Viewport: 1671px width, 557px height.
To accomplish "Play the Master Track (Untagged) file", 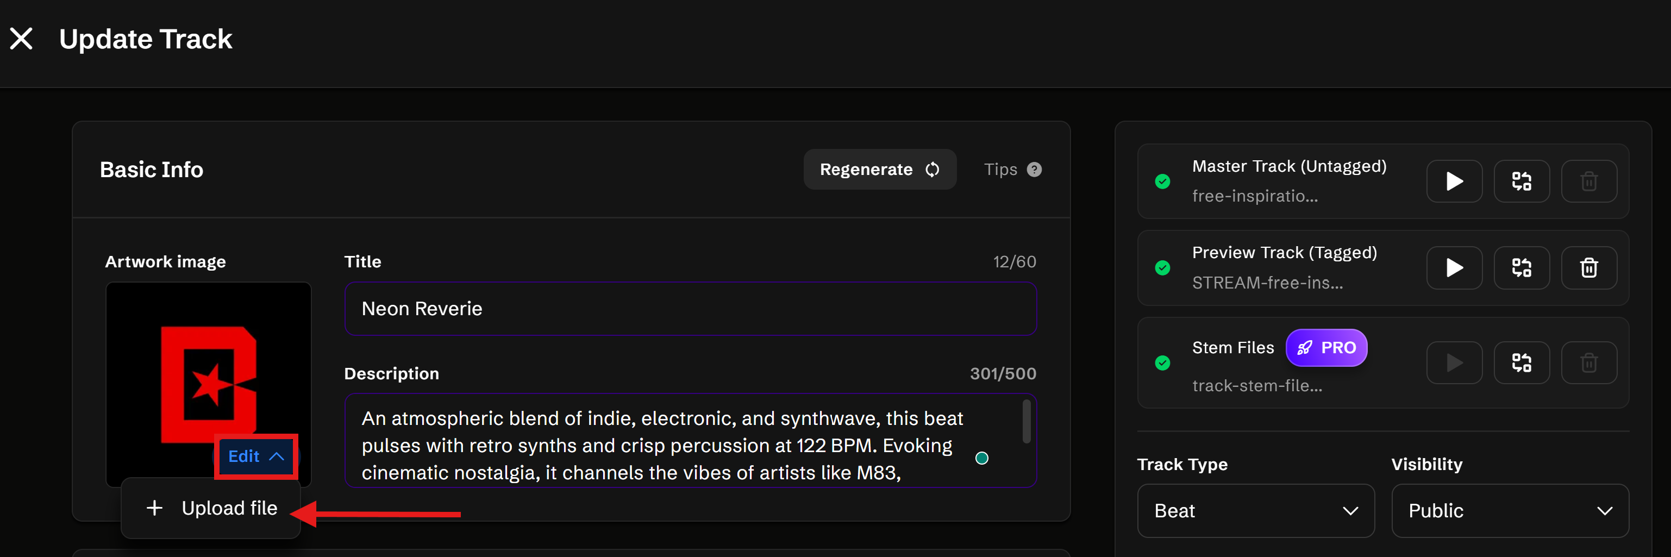I will (1454, 182).
